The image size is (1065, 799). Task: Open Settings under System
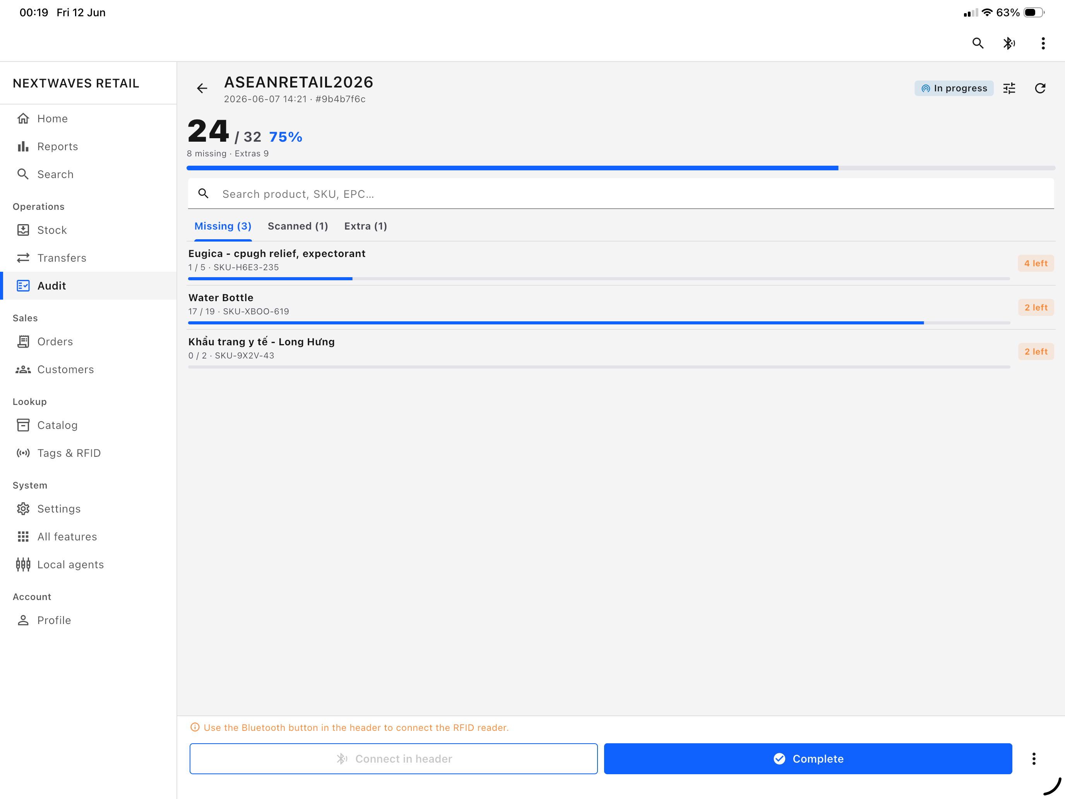pos(89,509)
